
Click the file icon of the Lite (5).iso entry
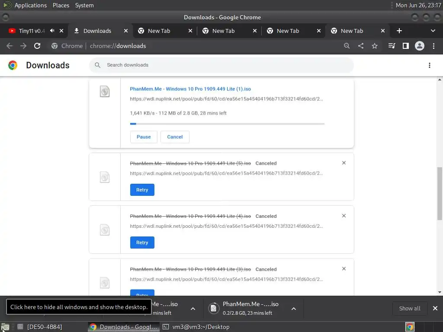(x=105, y=177)
